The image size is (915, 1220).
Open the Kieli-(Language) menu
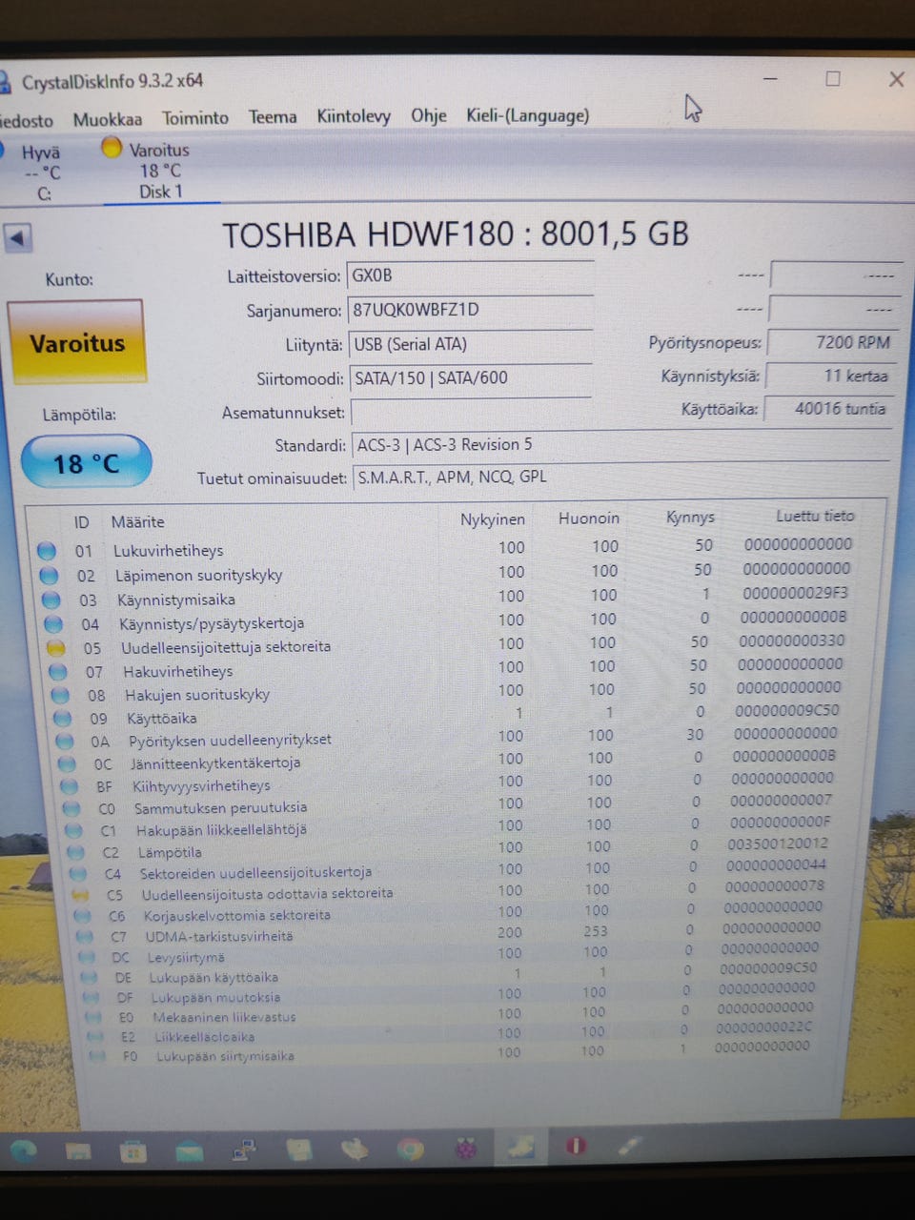pos(527,115)
